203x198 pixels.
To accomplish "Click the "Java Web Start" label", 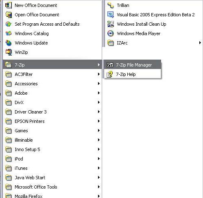I will click(30, 178).
